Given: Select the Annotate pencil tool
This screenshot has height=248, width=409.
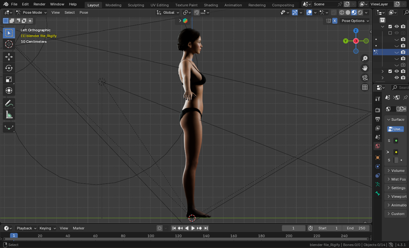Looking at the screenshot, I should point(9,104).
